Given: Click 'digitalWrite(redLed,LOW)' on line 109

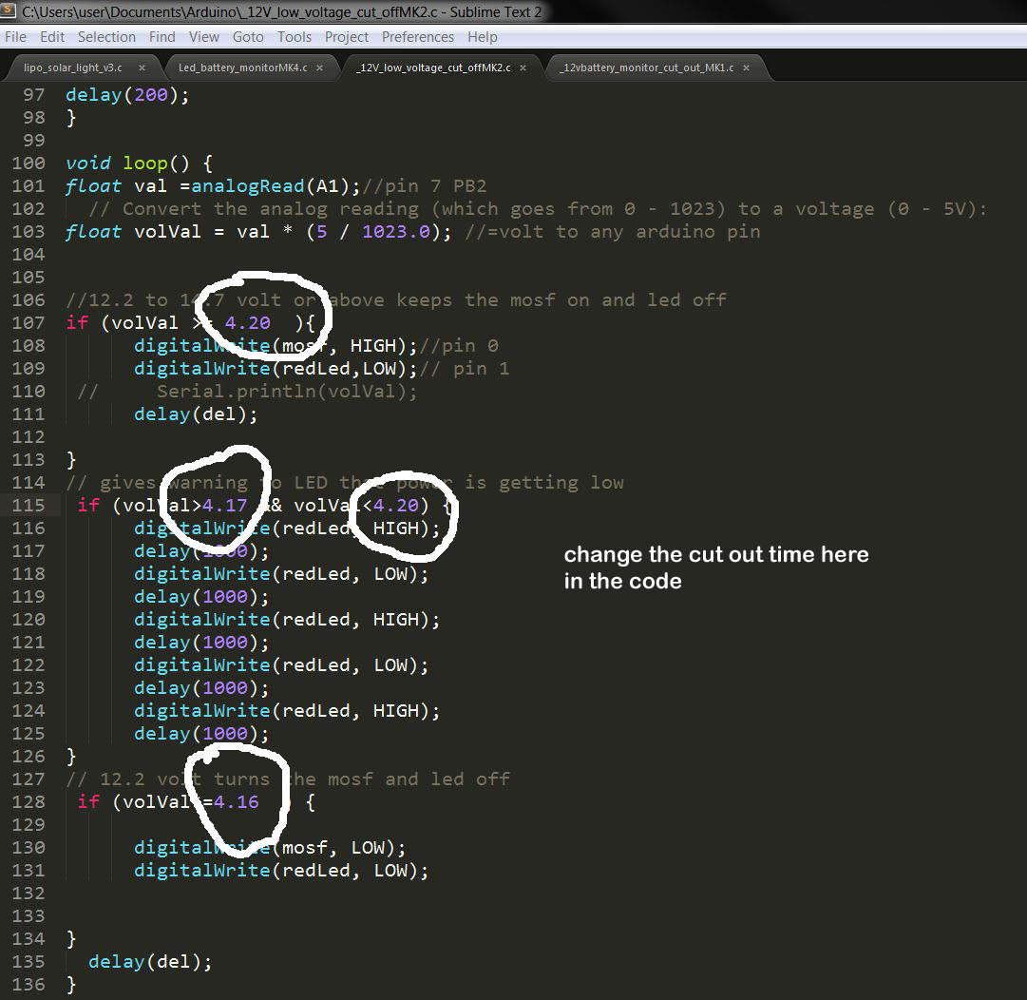Looking at the screenshot, I should pos(270,368).
